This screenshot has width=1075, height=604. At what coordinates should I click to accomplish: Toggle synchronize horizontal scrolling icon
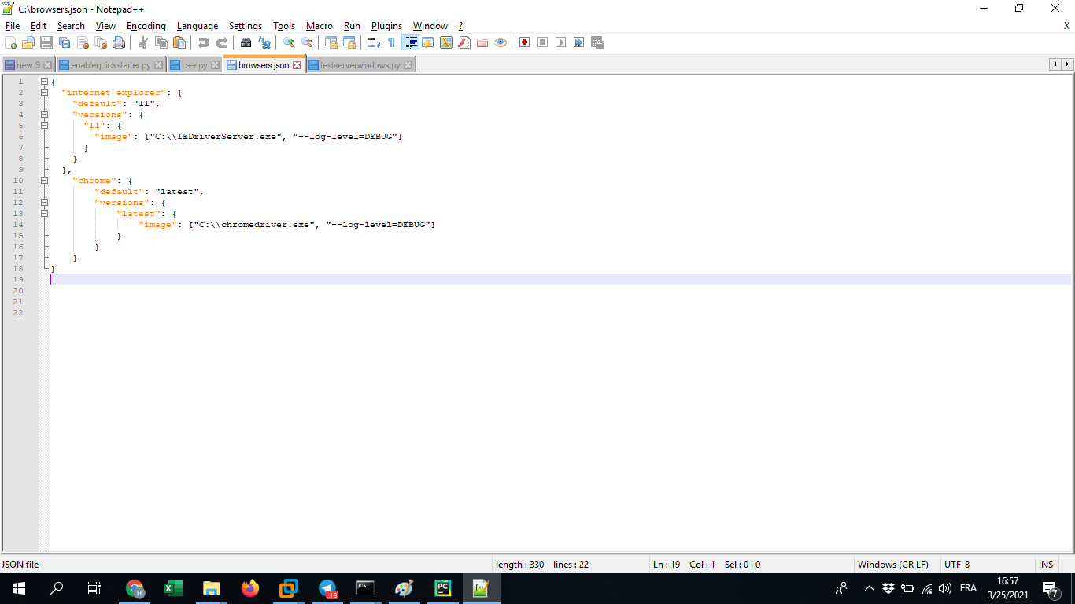click(x=349, y=42)
